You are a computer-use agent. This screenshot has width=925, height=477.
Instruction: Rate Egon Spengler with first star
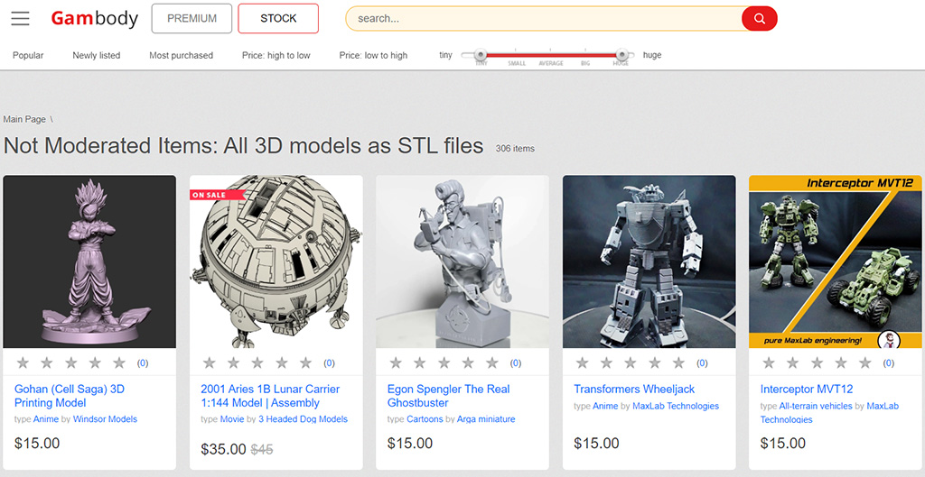pos(396,362)
